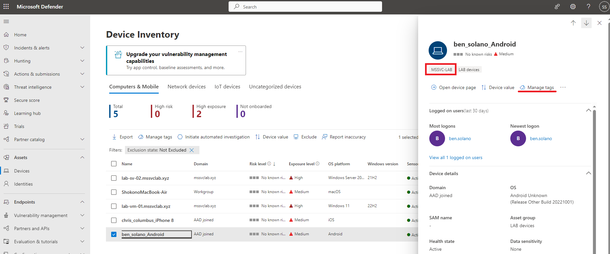The image size is (610, 254).
Task: Check the ShokonoMacBook-Air row checkbox
Action: 114,192
